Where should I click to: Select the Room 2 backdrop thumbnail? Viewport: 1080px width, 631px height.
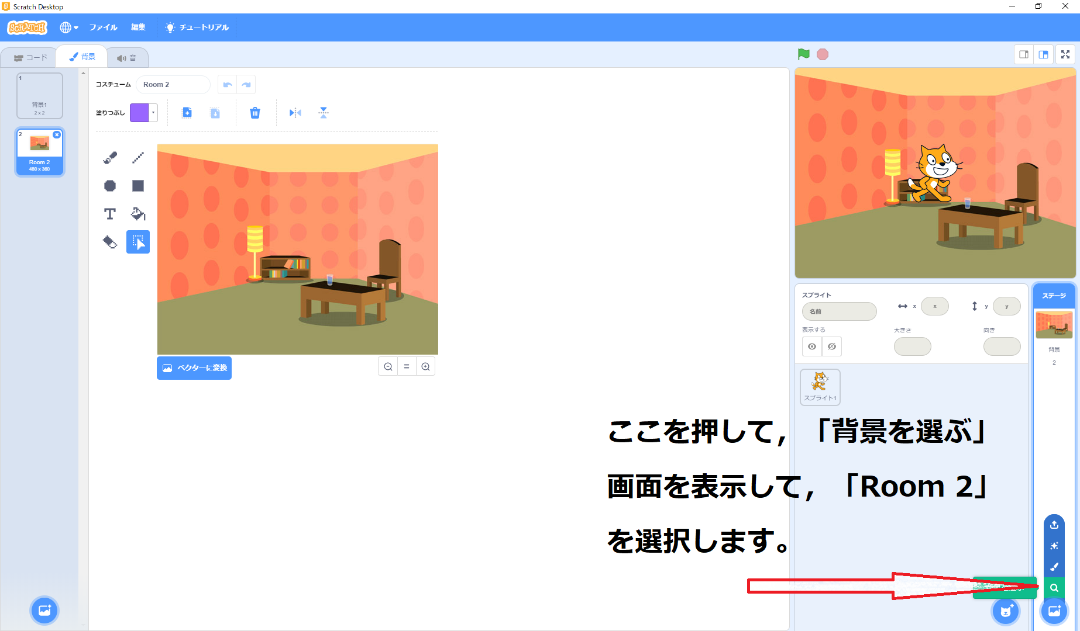click(40, 152)
